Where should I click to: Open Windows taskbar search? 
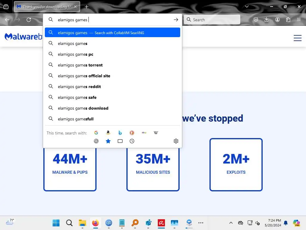(69, 223)
